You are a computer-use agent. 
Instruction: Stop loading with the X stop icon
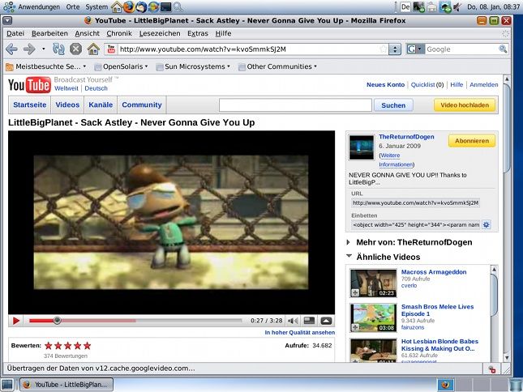tap(75, 49)
